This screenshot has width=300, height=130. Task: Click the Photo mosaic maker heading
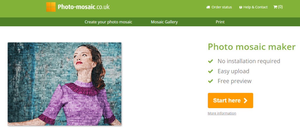click(252, 47)
